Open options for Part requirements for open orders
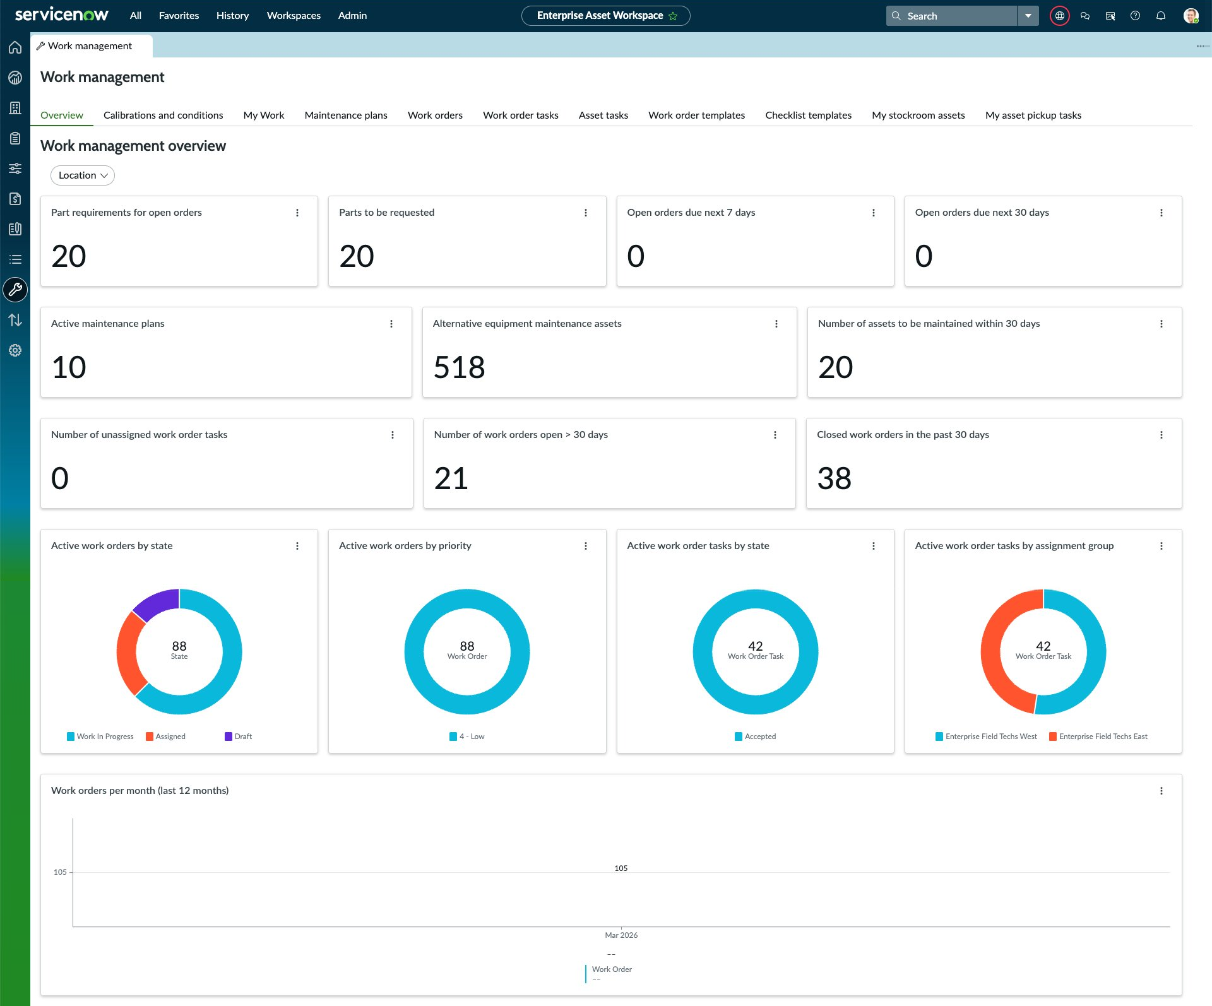 297,213
